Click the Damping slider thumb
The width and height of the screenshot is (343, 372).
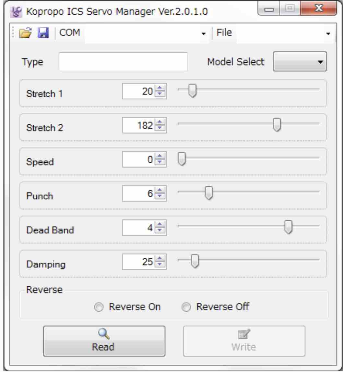click(195, 261)
